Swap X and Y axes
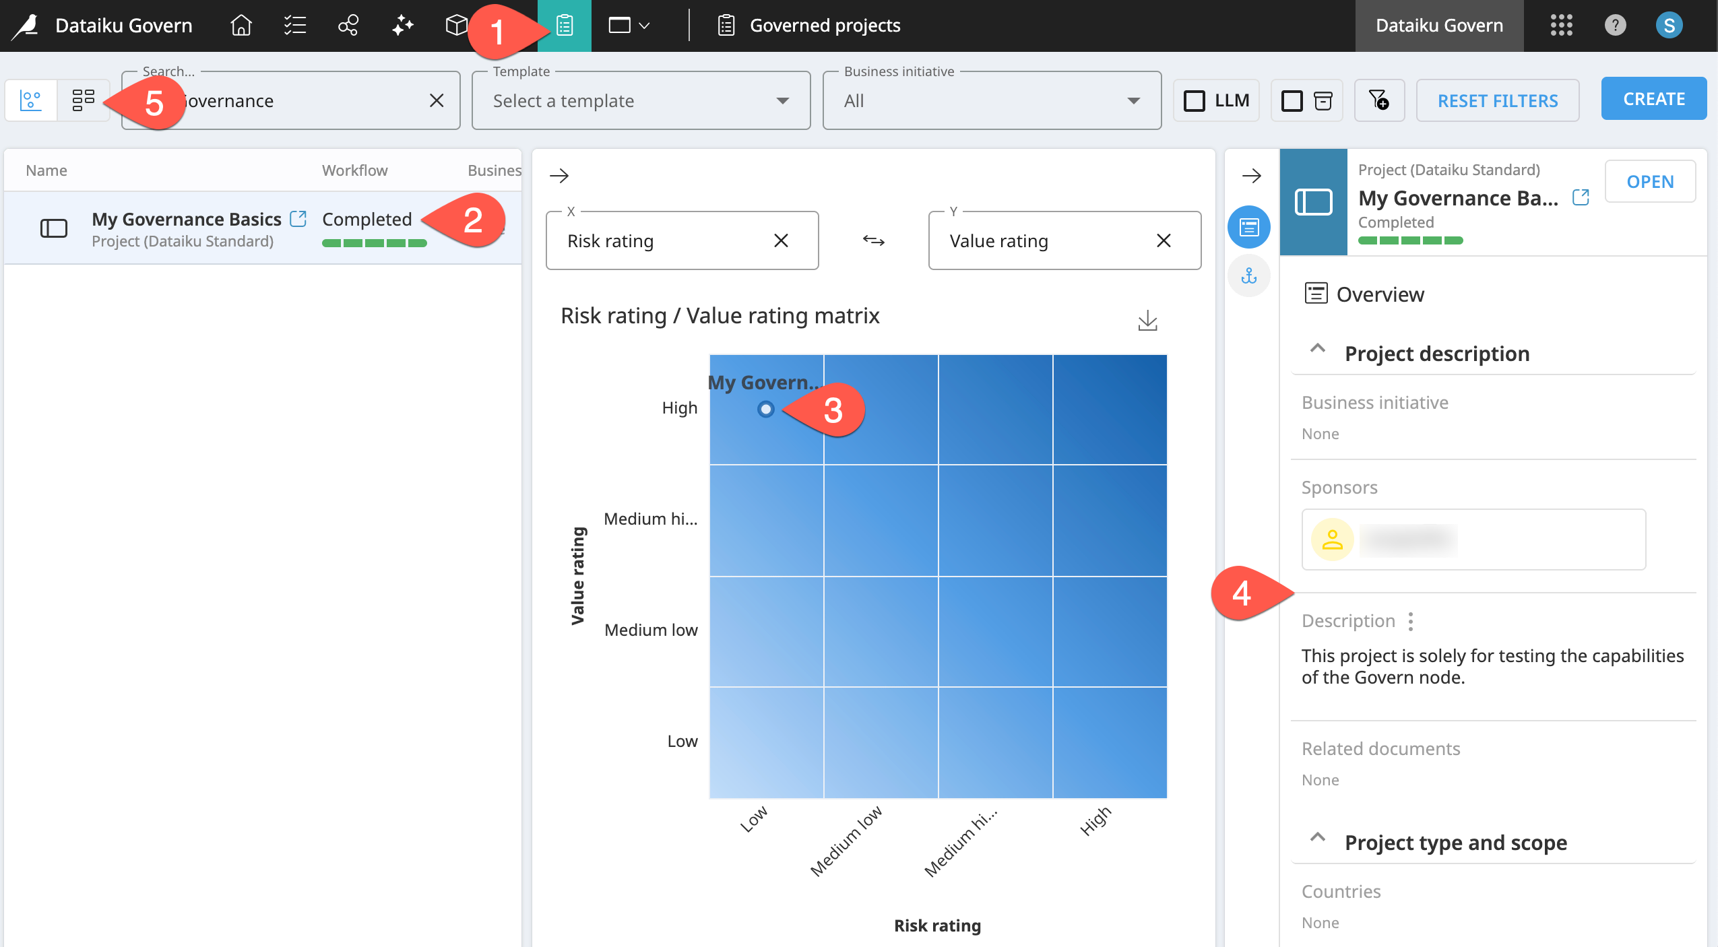This screenshot has height=947, width=1718. (874, 240)
